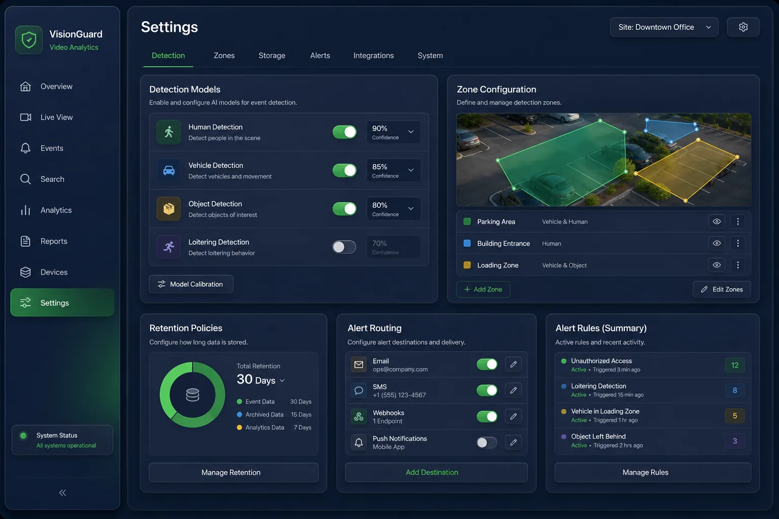Viewport: 779px width, 519px height.
Task: Click Manage Retention button
Action: (234, 472)
